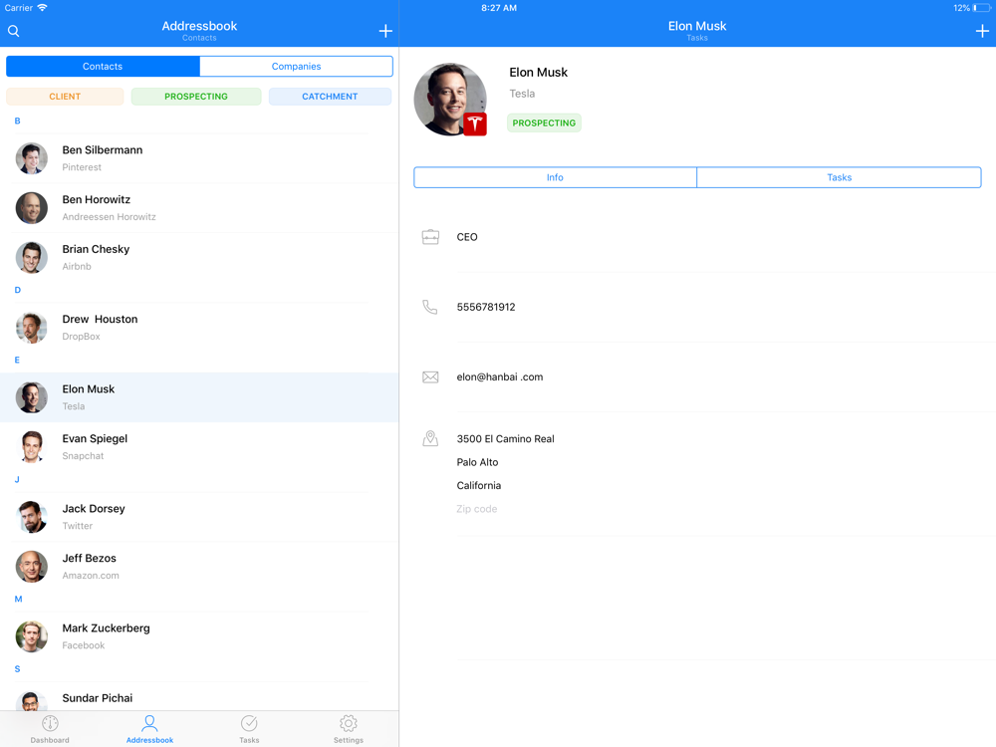Toggle the CATCHMENT filter tag
The image size is (996, 747).
[330, 97]
